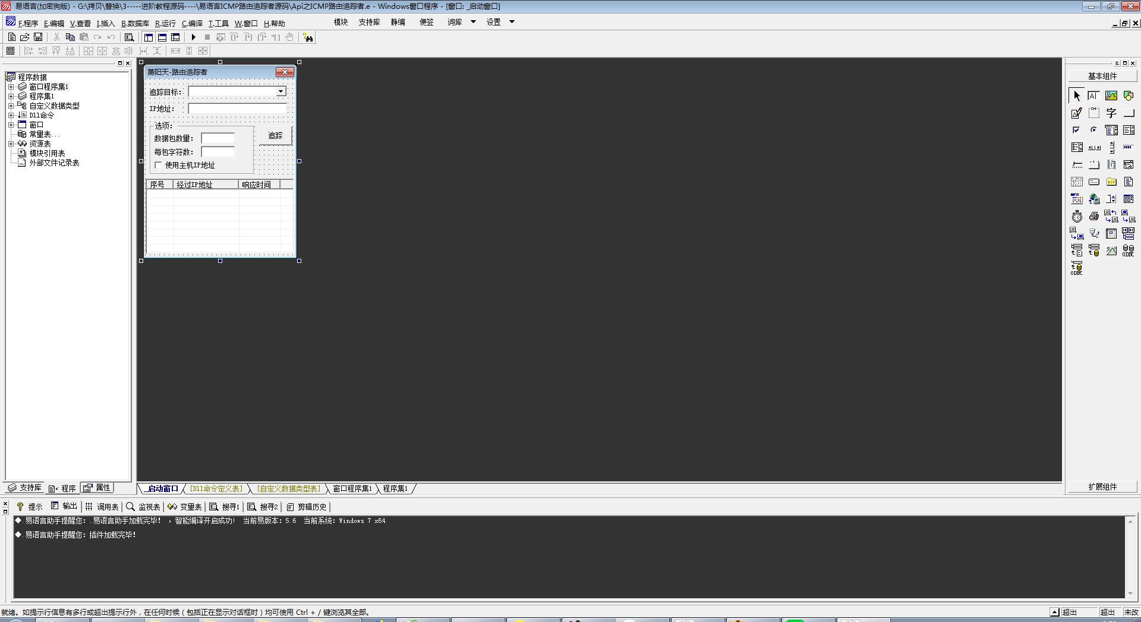
Task: Select the 模块引用表 tree item
Action: pos(47,153)
